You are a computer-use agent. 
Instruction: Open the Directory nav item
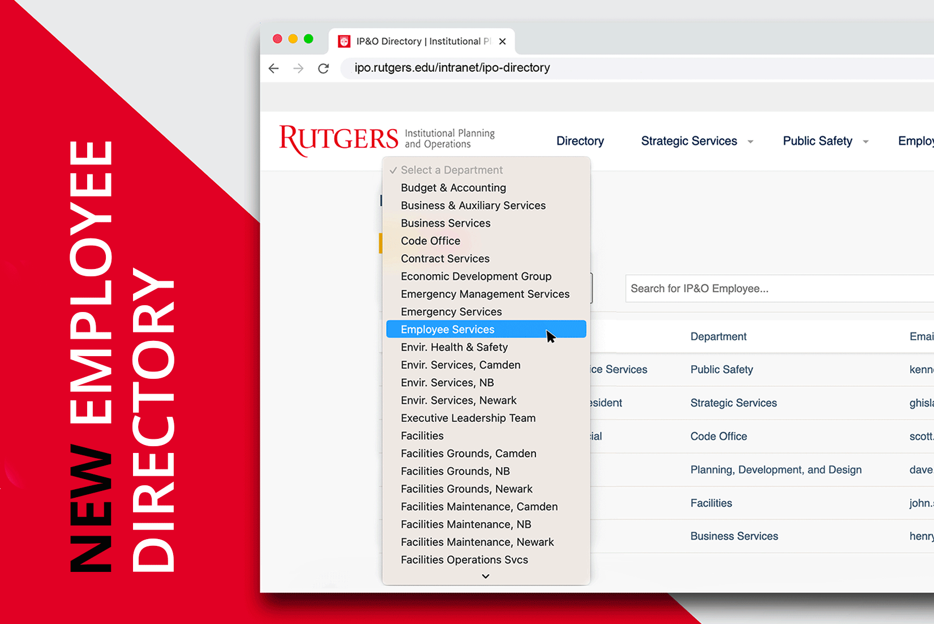pyautogui.click(x=580, y=141)
